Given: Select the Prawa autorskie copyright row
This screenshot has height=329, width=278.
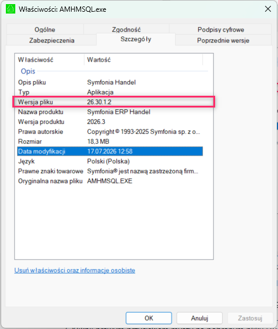Looking at the screenshot, I should coord(110,132).
